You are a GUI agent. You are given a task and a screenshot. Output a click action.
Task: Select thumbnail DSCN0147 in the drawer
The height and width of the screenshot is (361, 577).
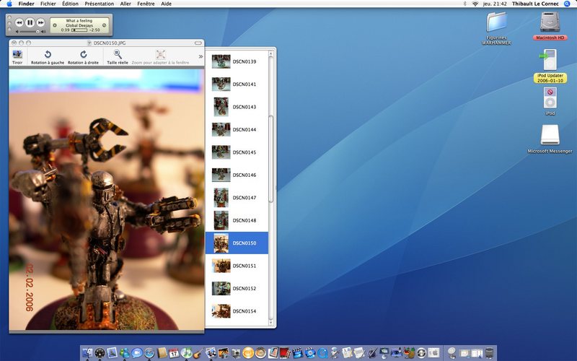[x=221, y=197]
